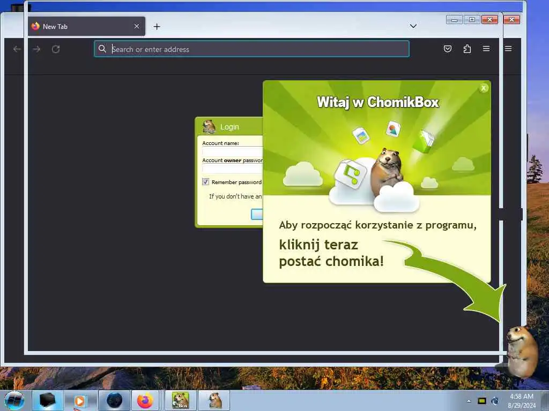
Task: Open the dark globe taskbar icon
Action: point(114,400)
